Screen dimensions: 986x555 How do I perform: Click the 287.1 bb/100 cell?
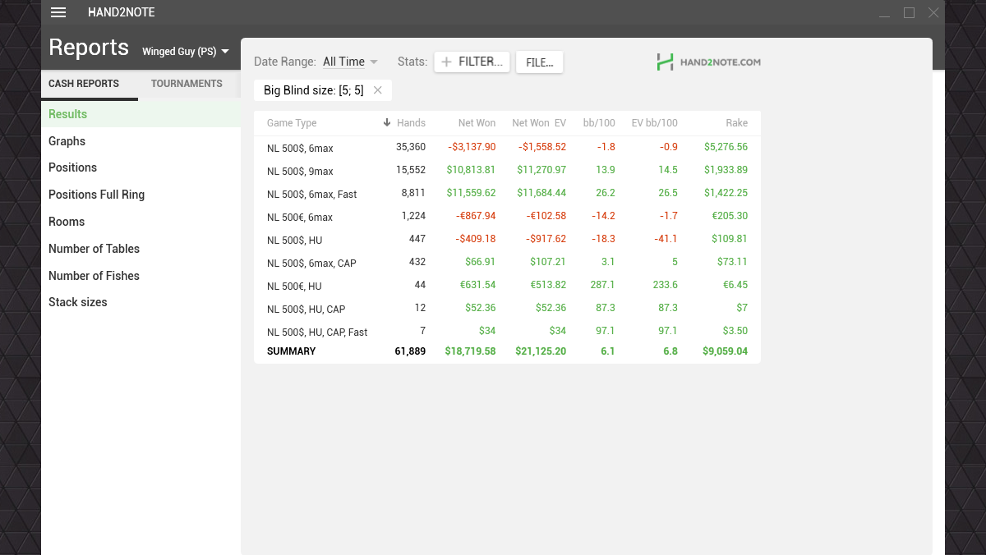[602, 285]
